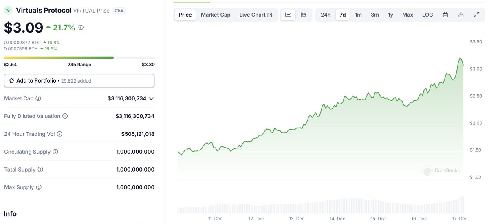The width and height of the screenshot is (489, 224).
Task: Expand chart to fullscreen
Action: click(x=476, y=15)
